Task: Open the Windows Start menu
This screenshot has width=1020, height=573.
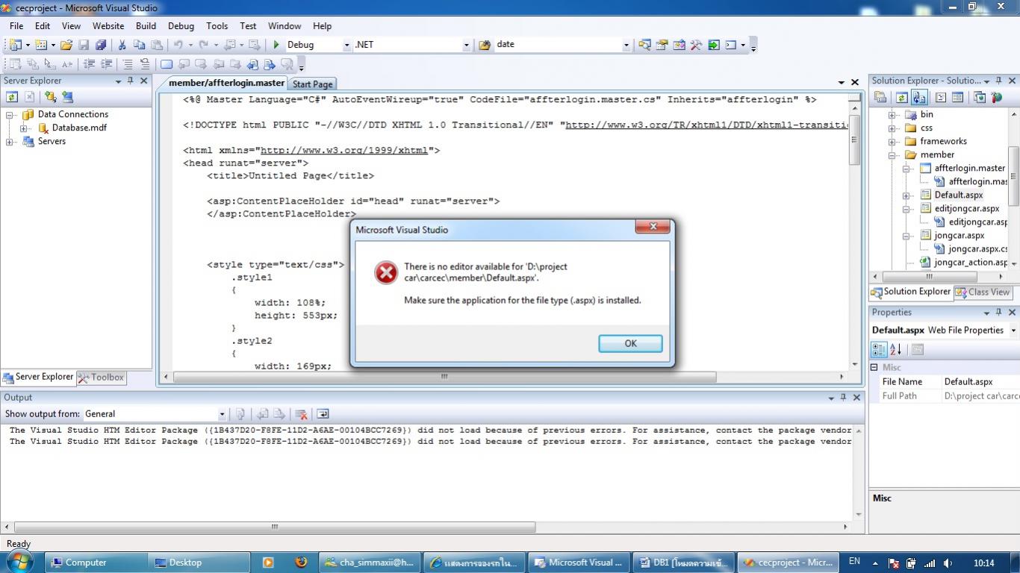Action: (x=20, y=562)
